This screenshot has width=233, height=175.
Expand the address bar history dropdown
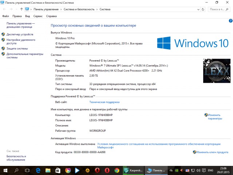tap(198, 9)
